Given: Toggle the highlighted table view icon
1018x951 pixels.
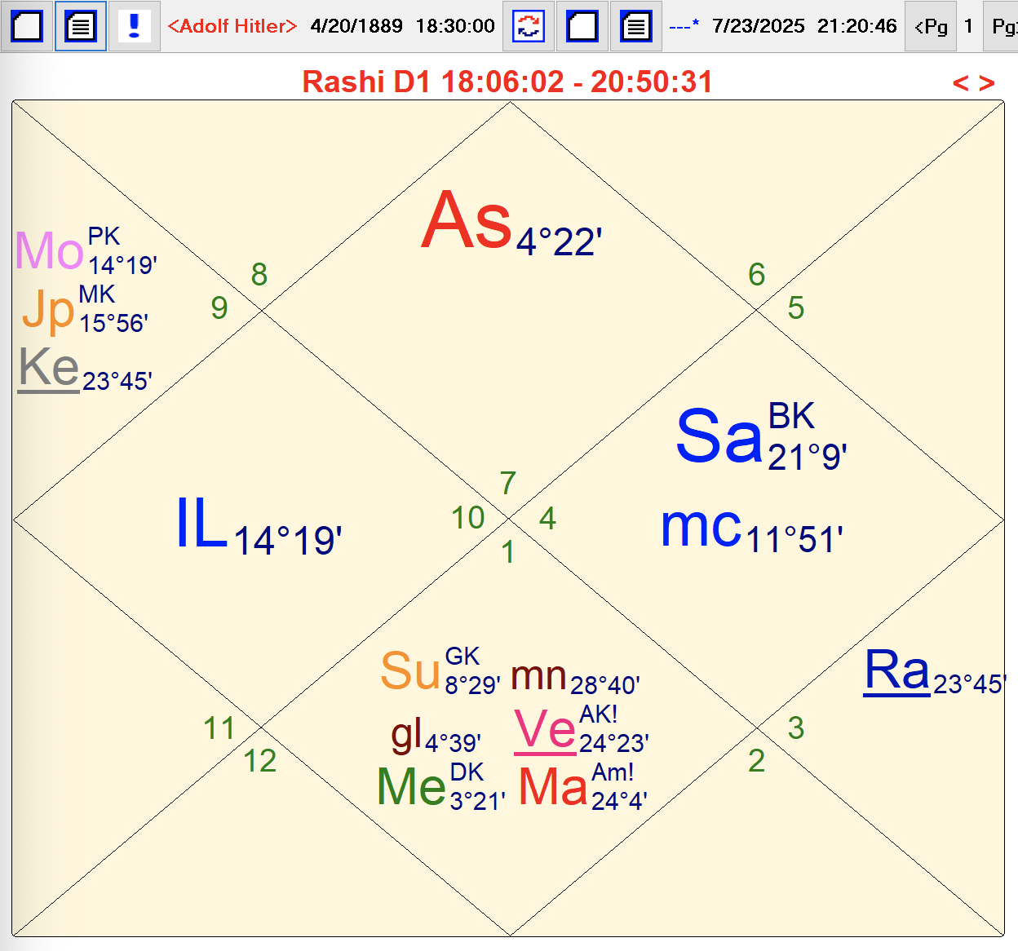Looking at the screenshot, I should 79,25.
